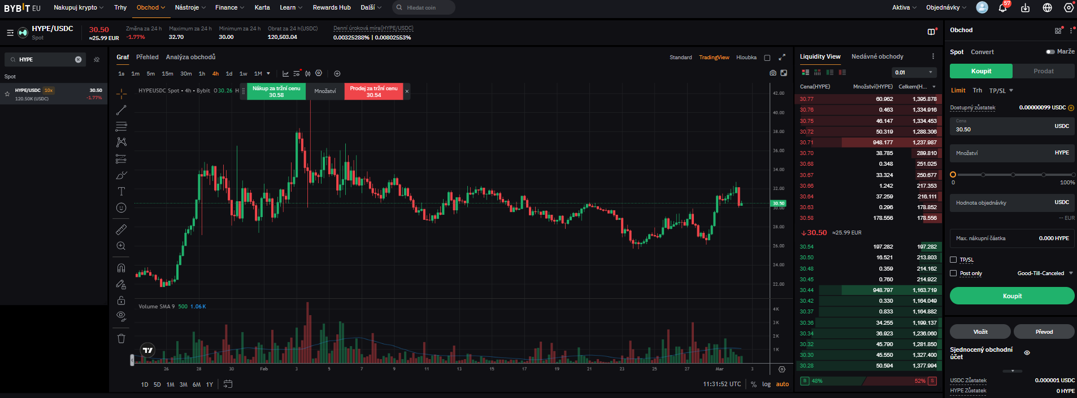1077x398 pixels.
Task: Enable the TP/SL checkbox
Action: pos(953,260)
